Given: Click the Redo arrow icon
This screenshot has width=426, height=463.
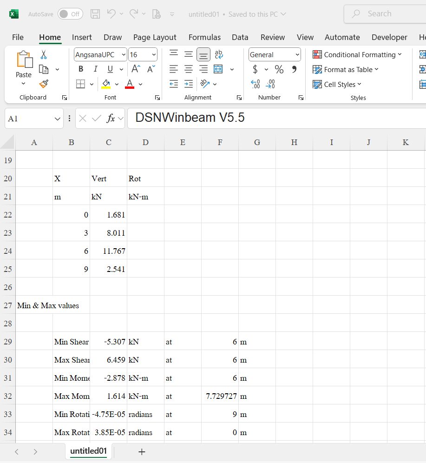Looking at the screenshot, I should point(134,13).
